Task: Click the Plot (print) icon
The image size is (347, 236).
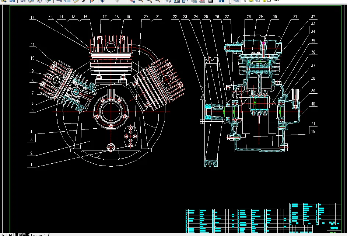Action: (x=23, y=1)
